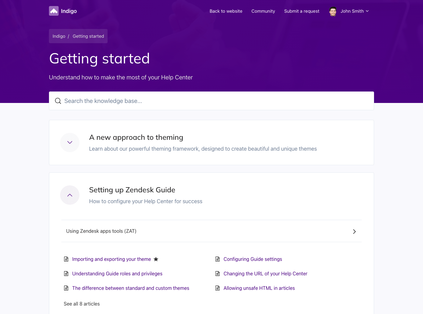
Task: Click Submit a request
Action: 302,11
